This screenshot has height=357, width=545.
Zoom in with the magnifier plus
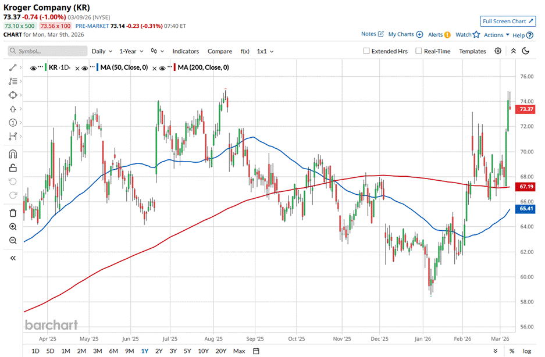point(13,227)
